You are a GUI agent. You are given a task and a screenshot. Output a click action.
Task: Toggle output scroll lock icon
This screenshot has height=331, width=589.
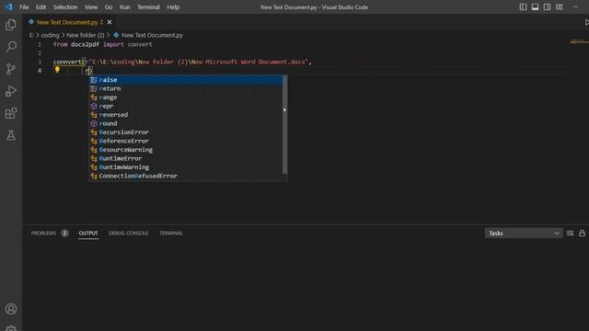pos(582,233)
